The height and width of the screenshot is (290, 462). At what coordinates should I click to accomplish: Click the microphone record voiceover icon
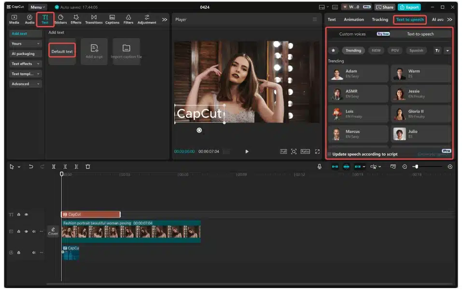click(x=320, y=166)
